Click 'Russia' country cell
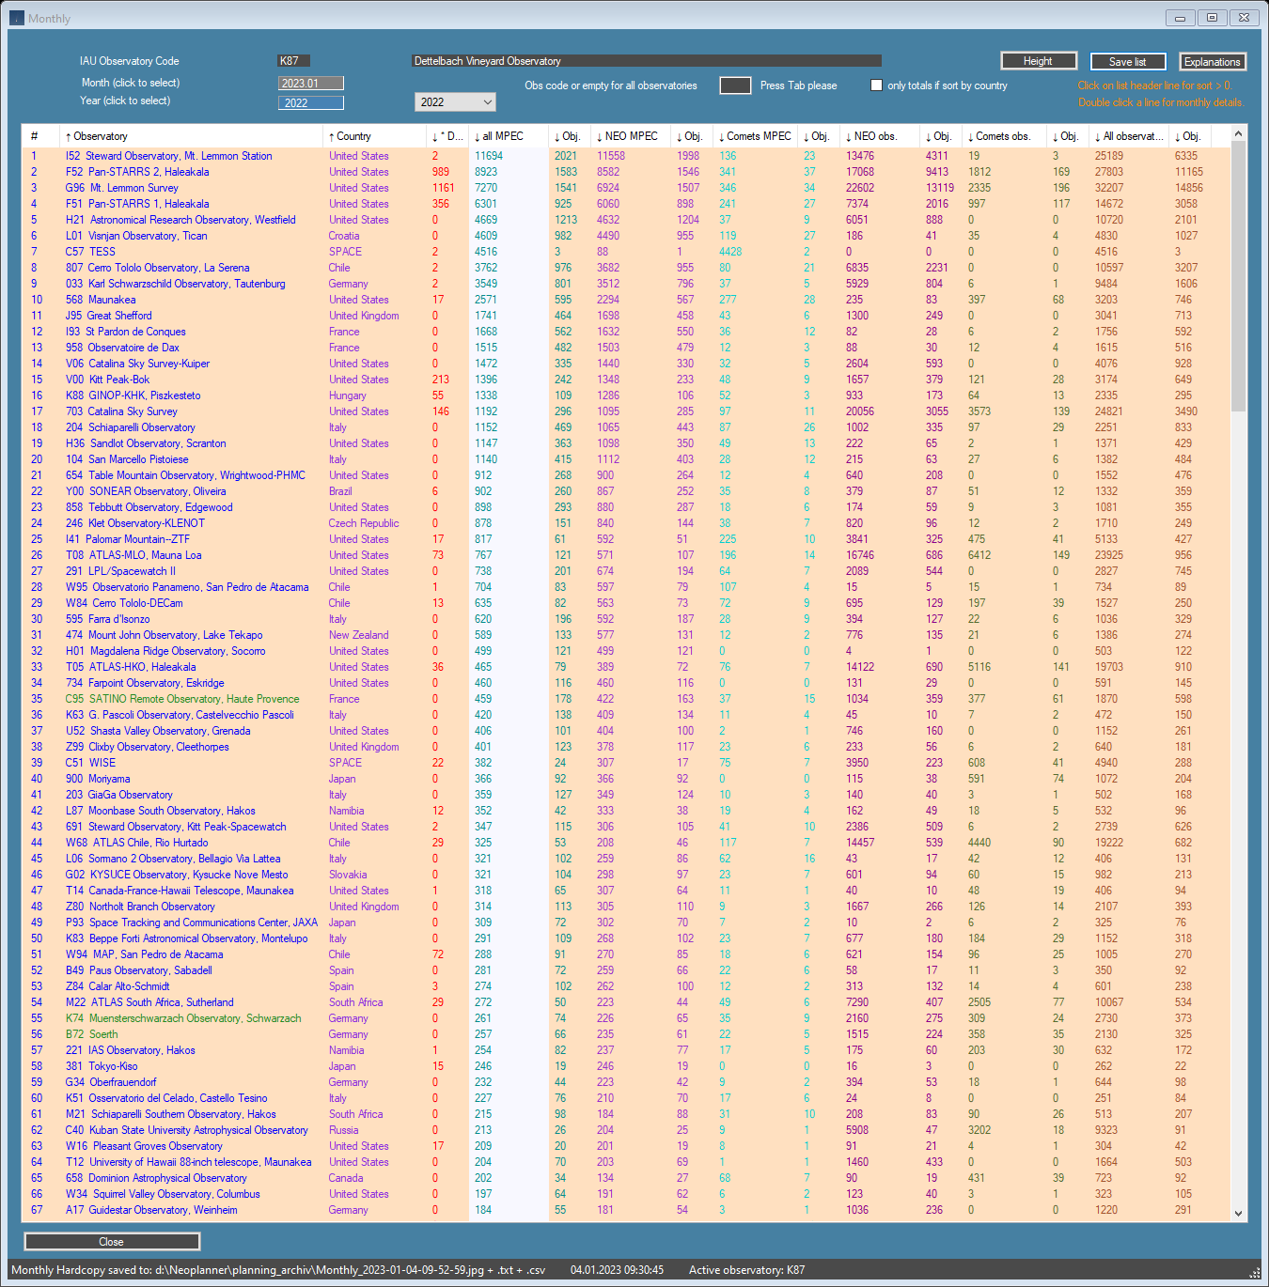Screen dimensions: 1269x1287 343,1130
